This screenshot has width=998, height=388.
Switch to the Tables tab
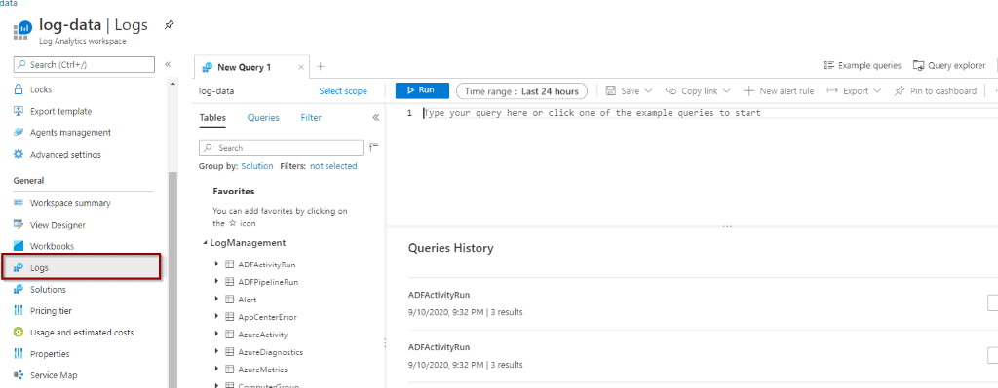(x=211, y=118)
